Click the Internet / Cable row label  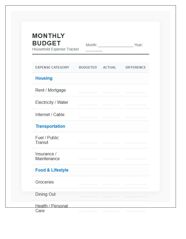tap(50, 114)
